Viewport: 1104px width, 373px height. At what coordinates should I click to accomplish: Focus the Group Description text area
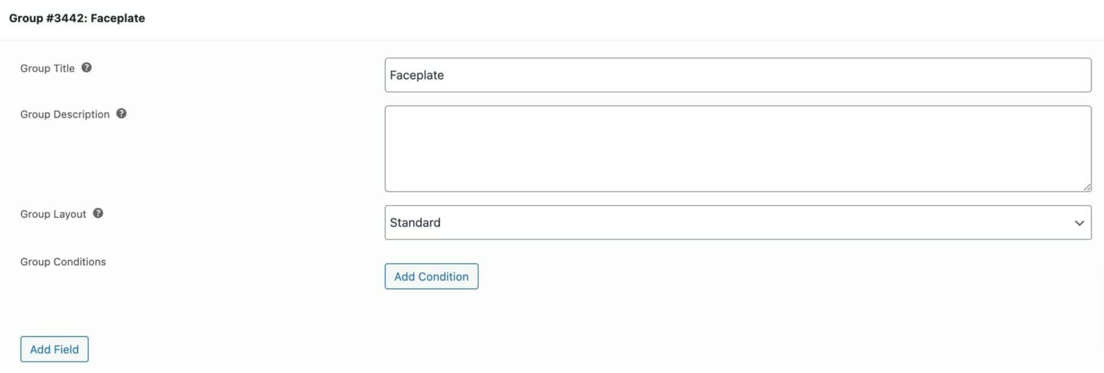pos(738,149)
